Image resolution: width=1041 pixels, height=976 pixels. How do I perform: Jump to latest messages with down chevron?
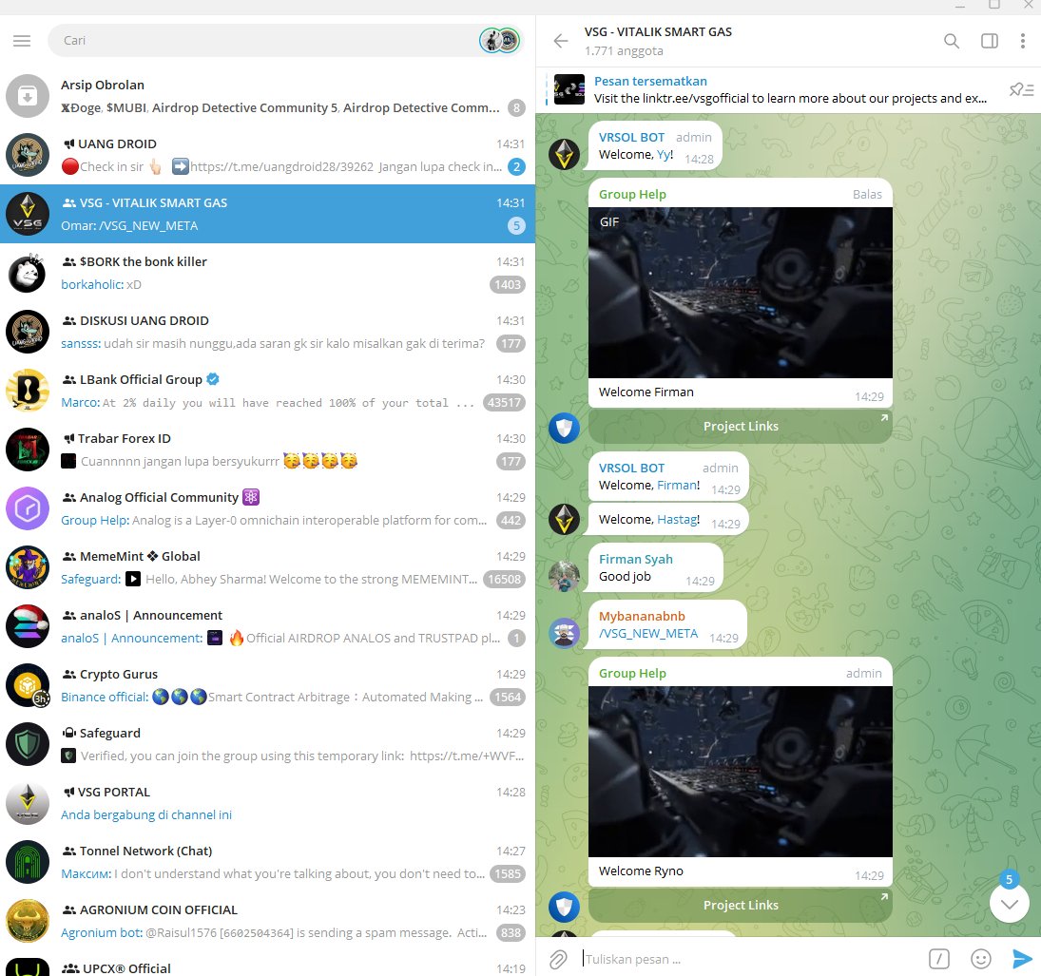click(x=1009, y=904)
